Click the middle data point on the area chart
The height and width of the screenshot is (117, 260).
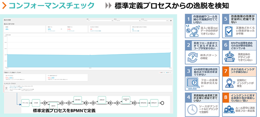click(x=90, y=55)
